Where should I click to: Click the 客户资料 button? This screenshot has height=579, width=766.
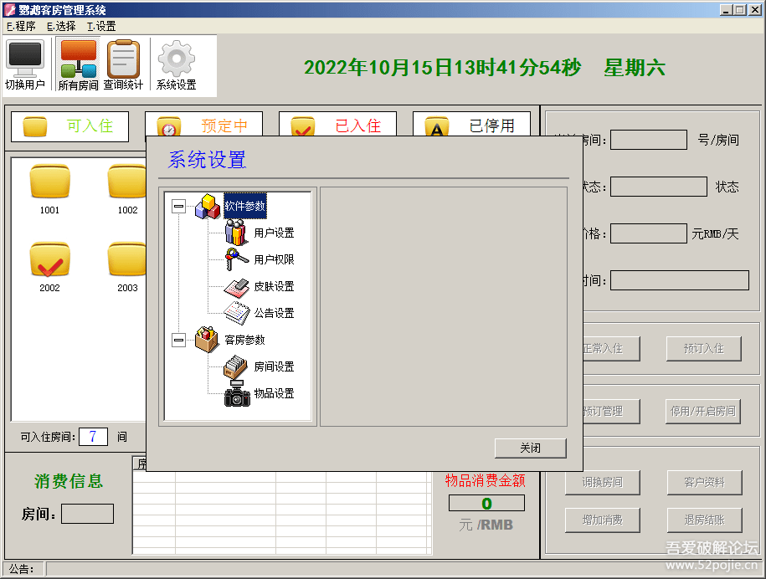[x=703, y=482]
